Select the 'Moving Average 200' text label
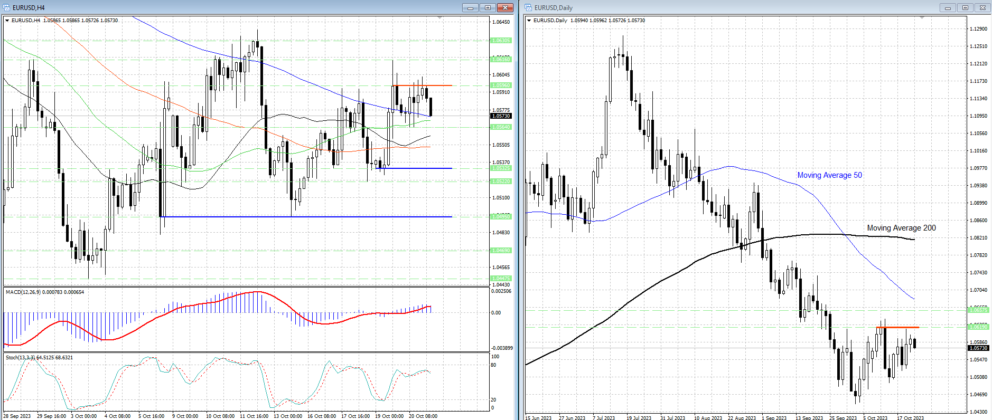The width and height of the screenshot is (992, 420). pyautogui.click(x=901, y=228)
